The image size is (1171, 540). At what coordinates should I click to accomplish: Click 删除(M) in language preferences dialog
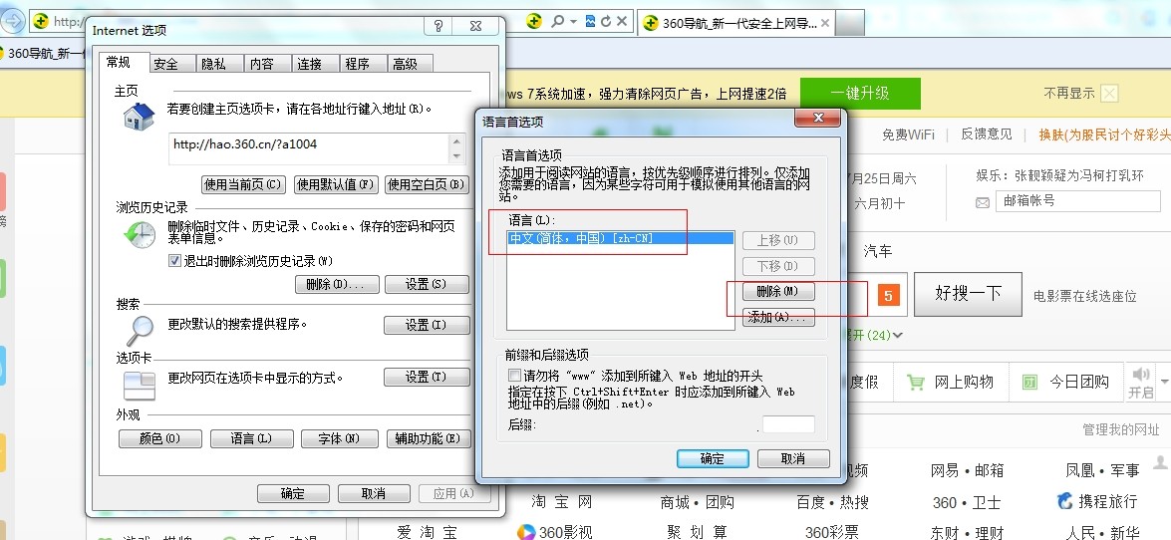[778, 291]
